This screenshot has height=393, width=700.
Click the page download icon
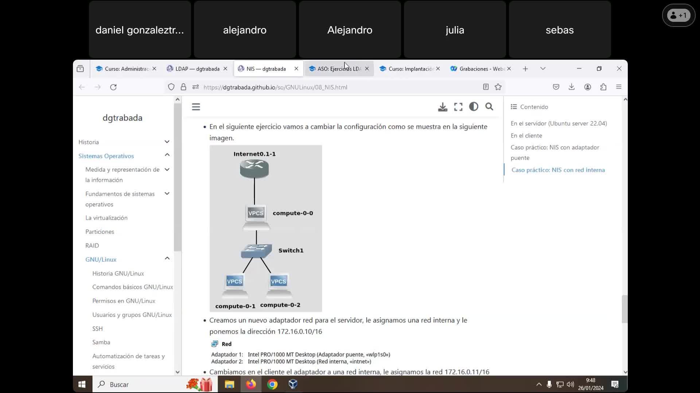[x=443, y=107]
